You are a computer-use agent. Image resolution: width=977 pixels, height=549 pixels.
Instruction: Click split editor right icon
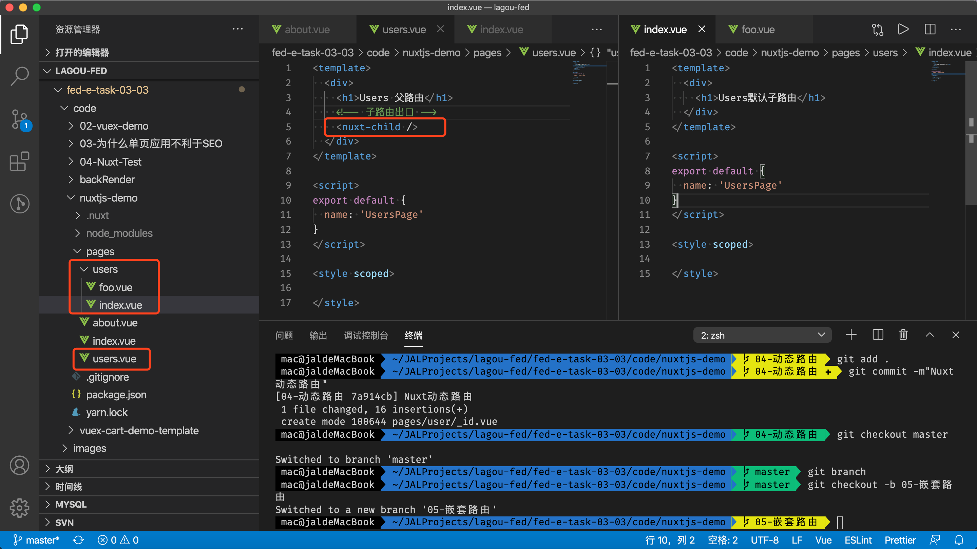coord(930,29)
